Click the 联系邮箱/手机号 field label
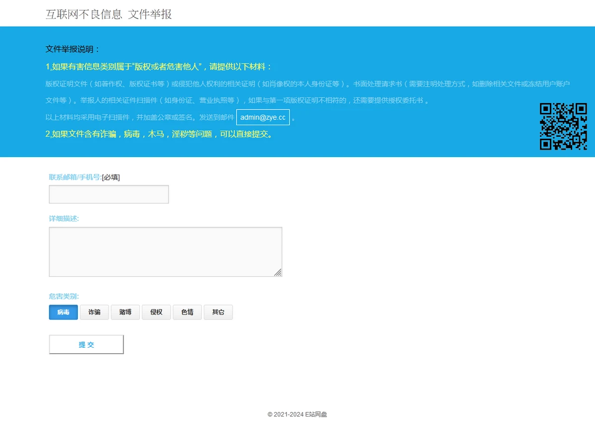 [75, 177]
